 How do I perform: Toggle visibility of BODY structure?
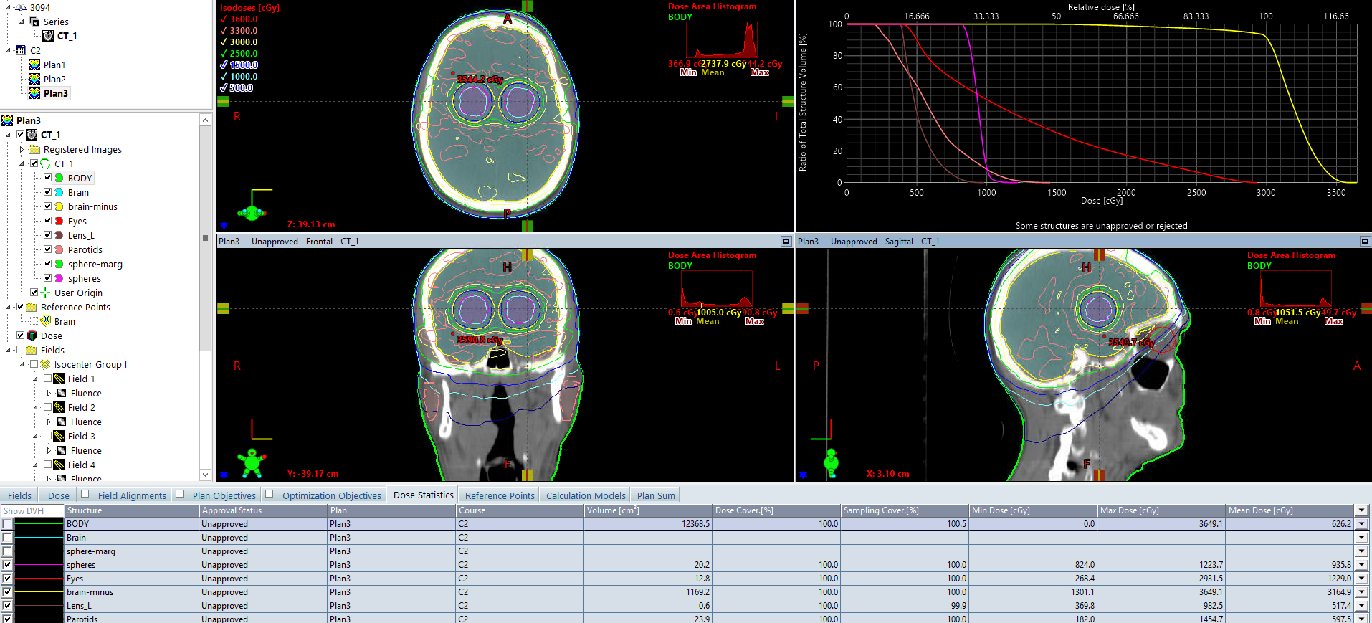48,178
